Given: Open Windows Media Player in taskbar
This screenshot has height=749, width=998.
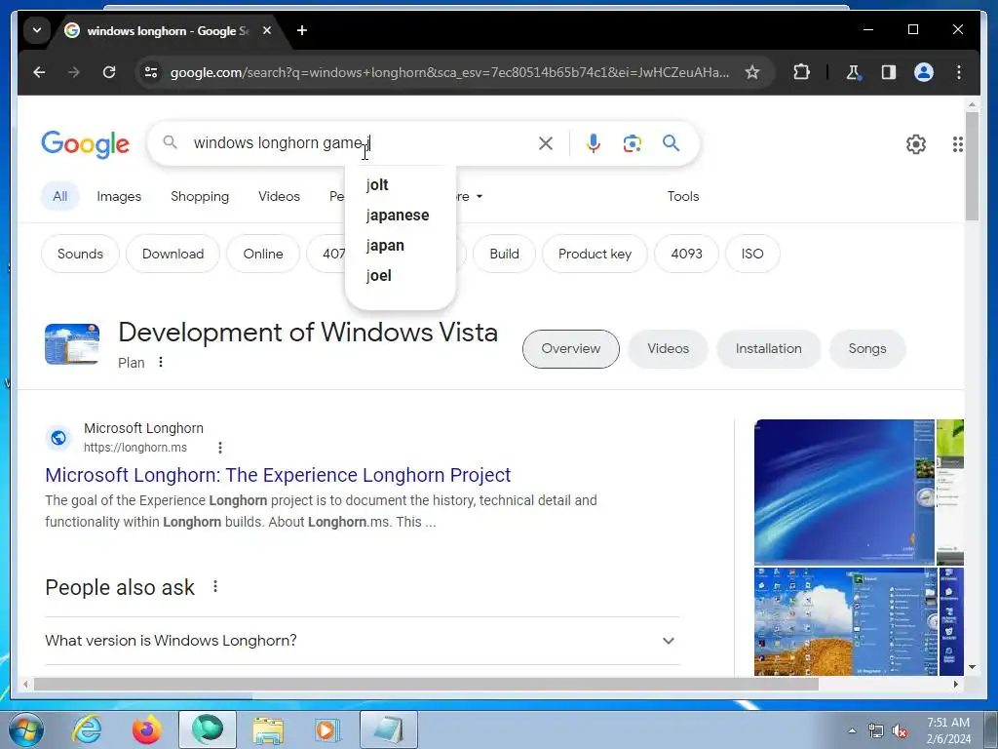Looking at the screenshot, I should pyautogui.click(x=327, y=729).
